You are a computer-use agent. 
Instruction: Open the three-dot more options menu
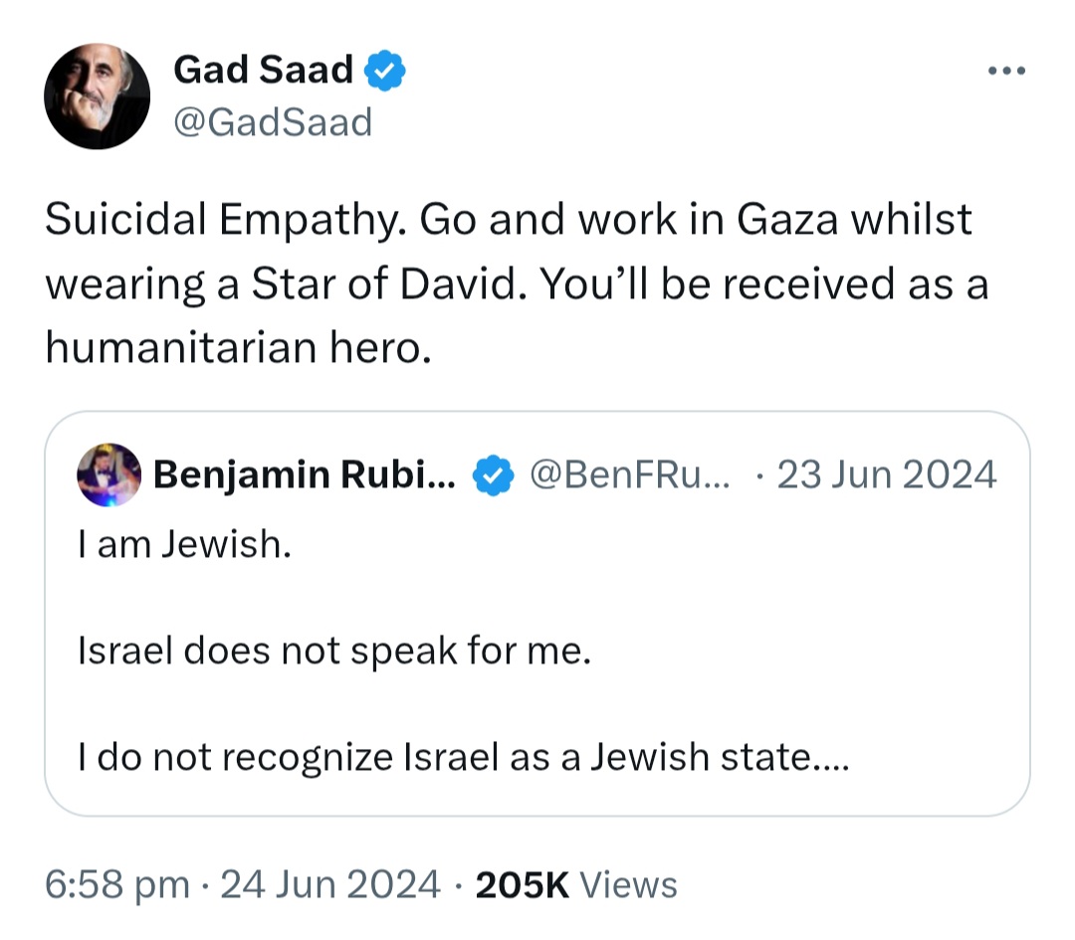pyautogui.click(x=1007, y=72)
